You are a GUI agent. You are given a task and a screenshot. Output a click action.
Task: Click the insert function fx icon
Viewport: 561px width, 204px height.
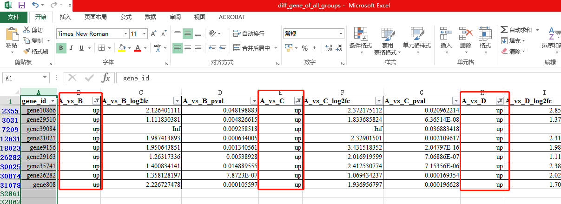pyautogui.click(x=106, y=78)
